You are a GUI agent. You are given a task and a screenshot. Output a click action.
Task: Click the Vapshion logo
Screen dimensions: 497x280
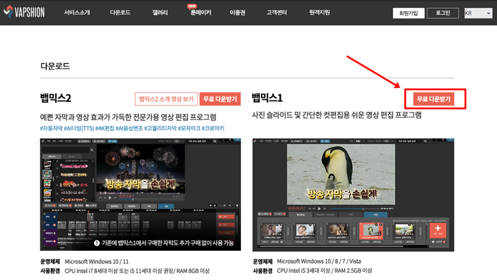24,12
